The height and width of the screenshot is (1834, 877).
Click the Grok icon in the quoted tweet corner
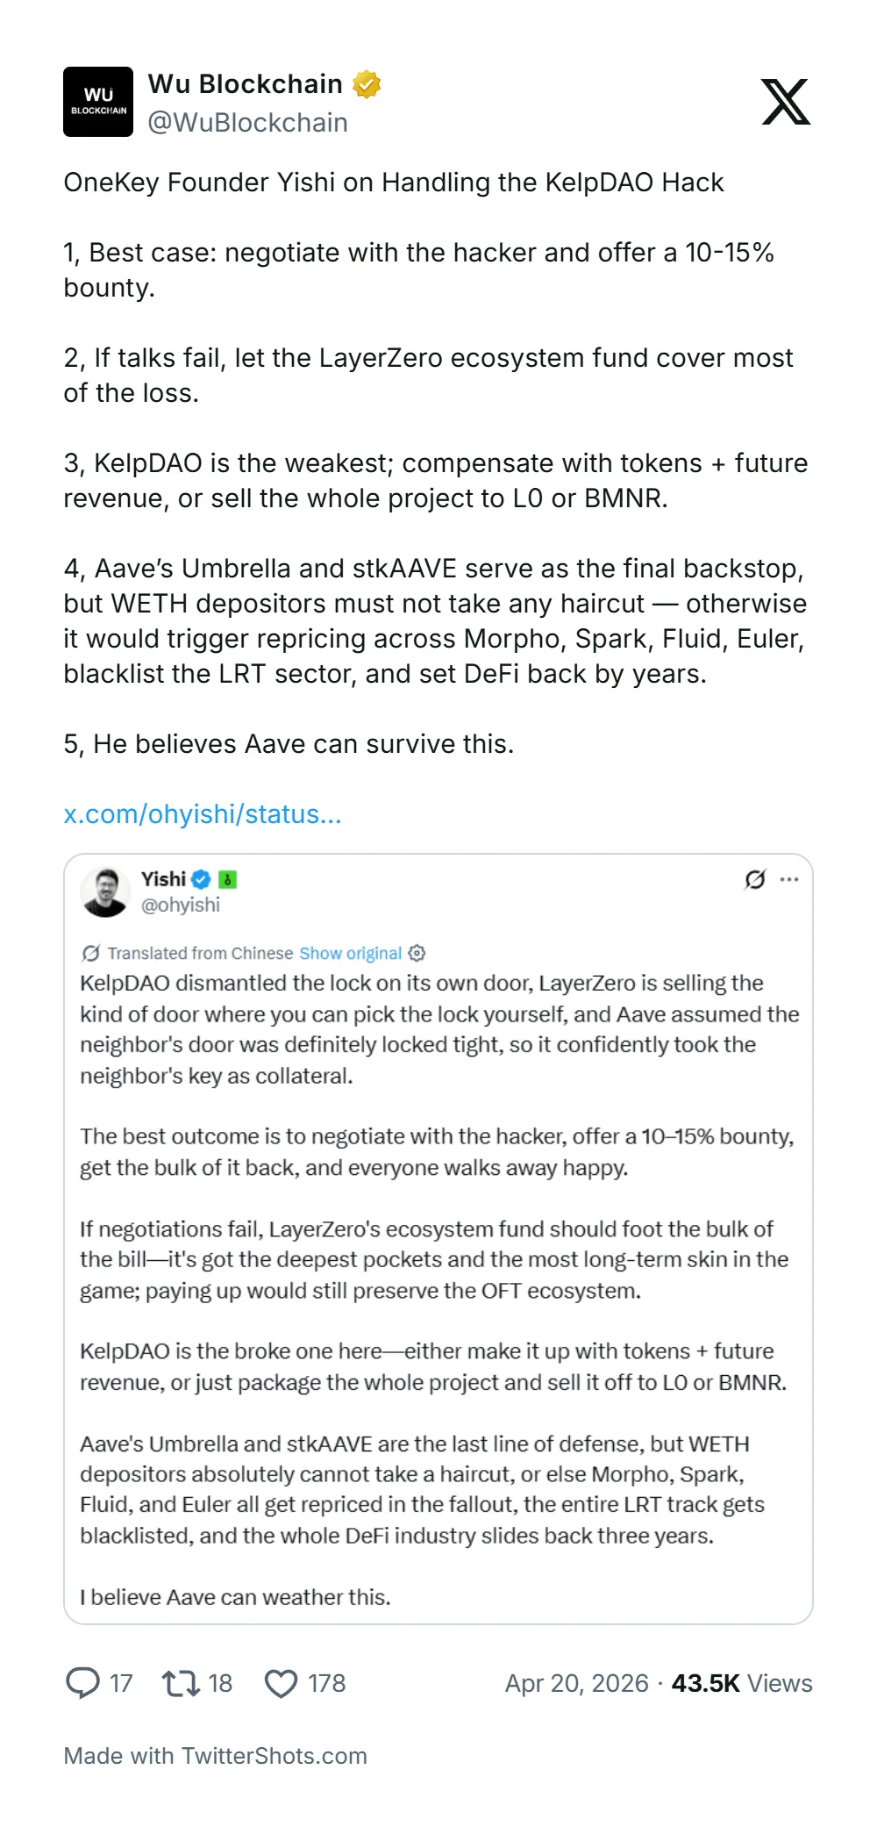click(x=756, y=878)
